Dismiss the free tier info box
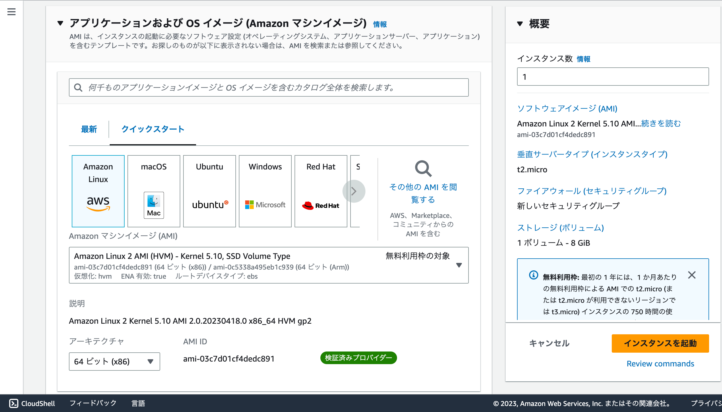The height and width of the screenshot is (412, 722). (692, 275)
